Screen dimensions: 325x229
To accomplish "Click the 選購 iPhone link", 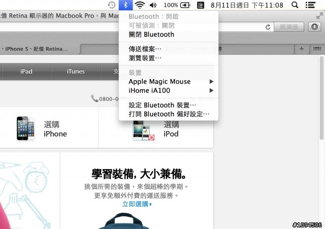I will [55, 129].
